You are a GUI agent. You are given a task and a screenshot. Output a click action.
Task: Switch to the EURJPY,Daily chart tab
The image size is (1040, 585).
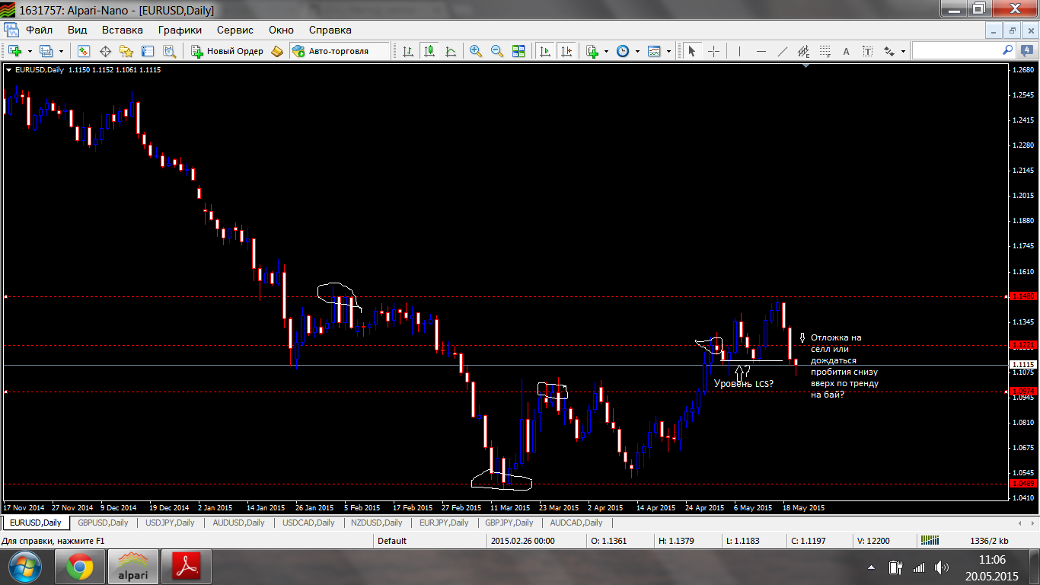click(444, 523)
